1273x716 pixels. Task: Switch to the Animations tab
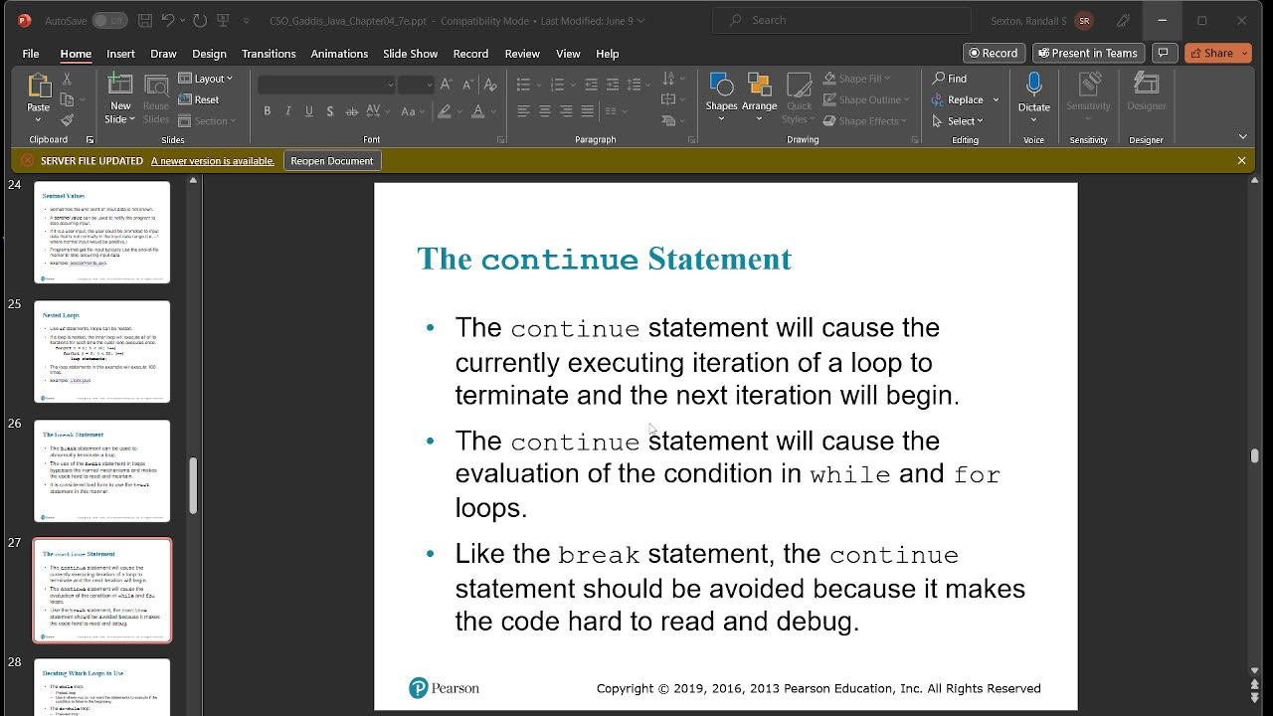[x=339, y=54]
